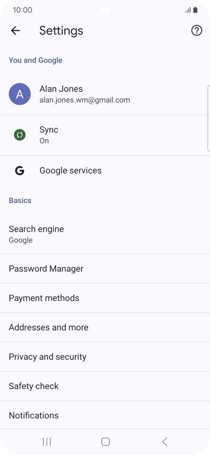Tap the Android home button

pyautogui.click(x=105, y=442)
